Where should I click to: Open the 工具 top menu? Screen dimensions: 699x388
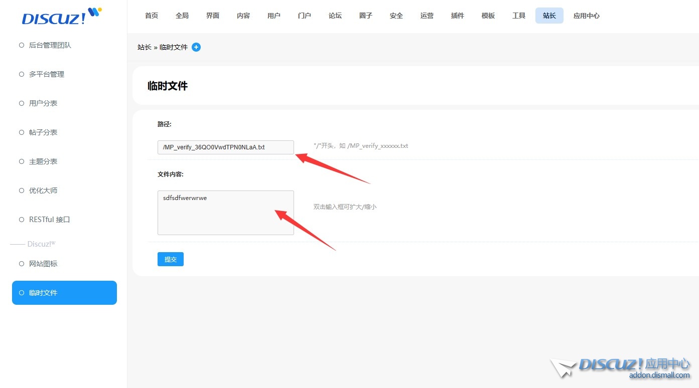519,16
